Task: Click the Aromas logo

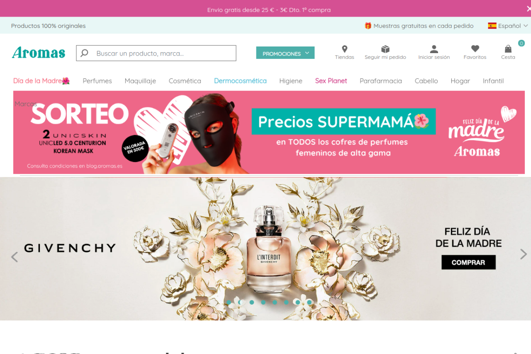Action: 39,53
